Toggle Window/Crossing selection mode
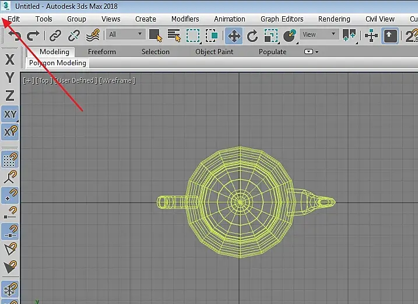 click(212, 36)
